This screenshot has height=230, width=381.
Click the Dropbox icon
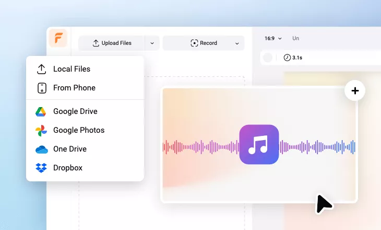(41, 168)
